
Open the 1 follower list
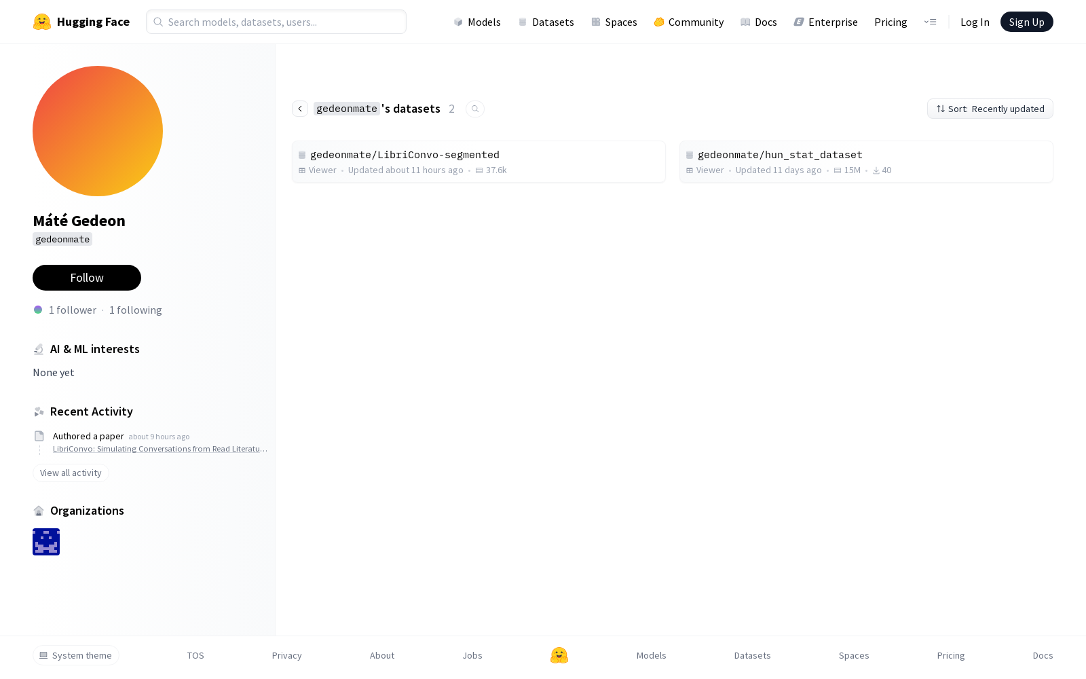(73, 310)
